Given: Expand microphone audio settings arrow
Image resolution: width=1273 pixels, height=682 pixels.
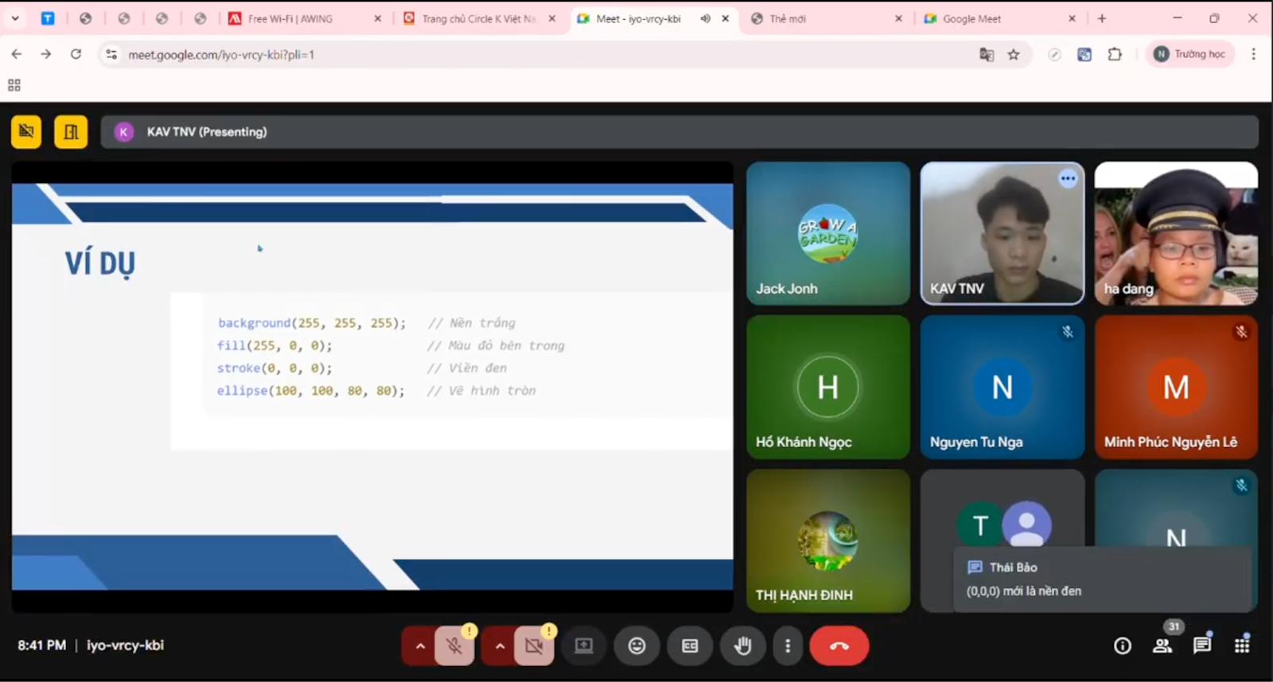Looking at the screenshot, I should coord(420,645).
